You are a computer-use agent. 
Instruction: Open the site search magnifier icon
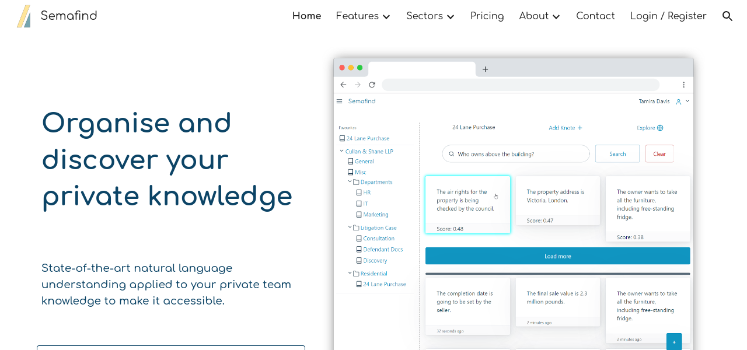click(x=727, y=16)
